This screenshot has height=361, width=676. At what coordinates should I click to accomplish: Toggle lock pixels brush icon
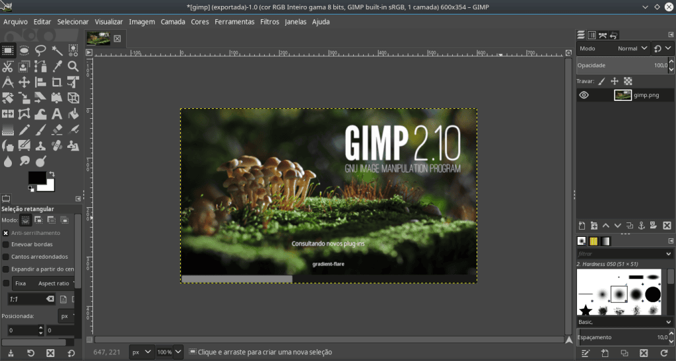coord(602,81)
